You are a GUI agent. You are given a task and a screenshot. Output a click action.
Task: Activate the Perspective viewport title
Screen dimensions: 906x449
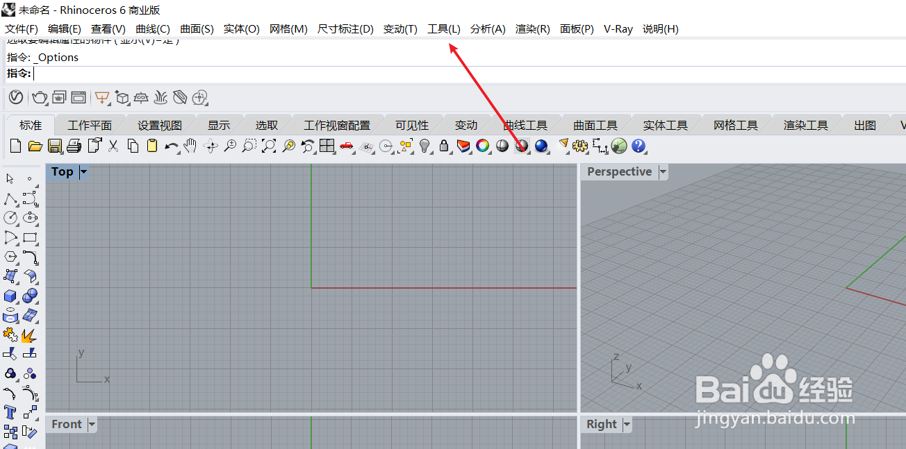coord(620,171)
